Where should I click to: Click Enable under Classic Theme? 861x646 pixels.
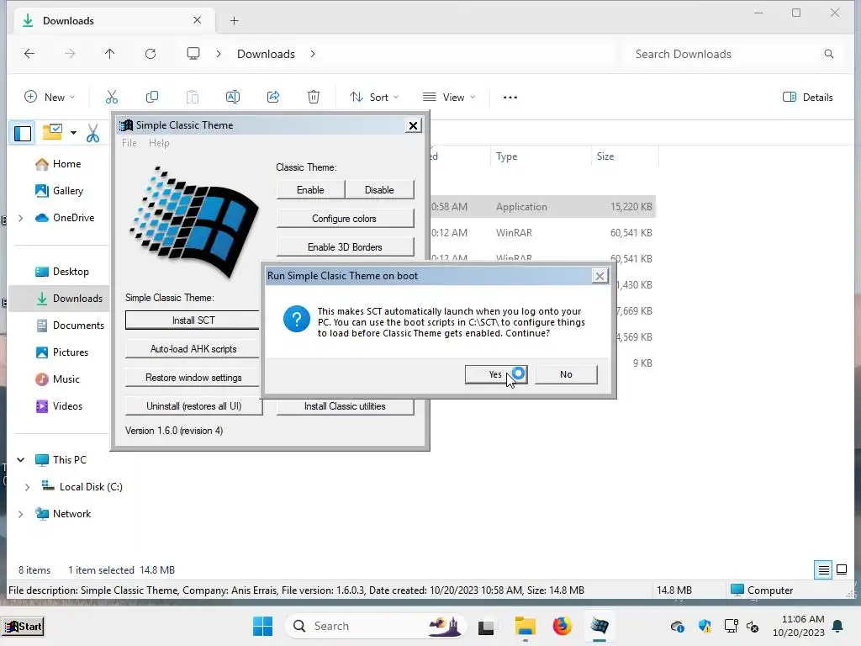coord(310,189)
